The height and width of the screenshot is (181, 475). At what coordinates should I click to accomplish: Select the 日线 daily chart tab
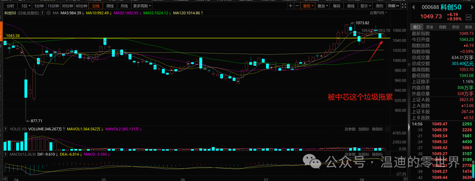(95, 6)
